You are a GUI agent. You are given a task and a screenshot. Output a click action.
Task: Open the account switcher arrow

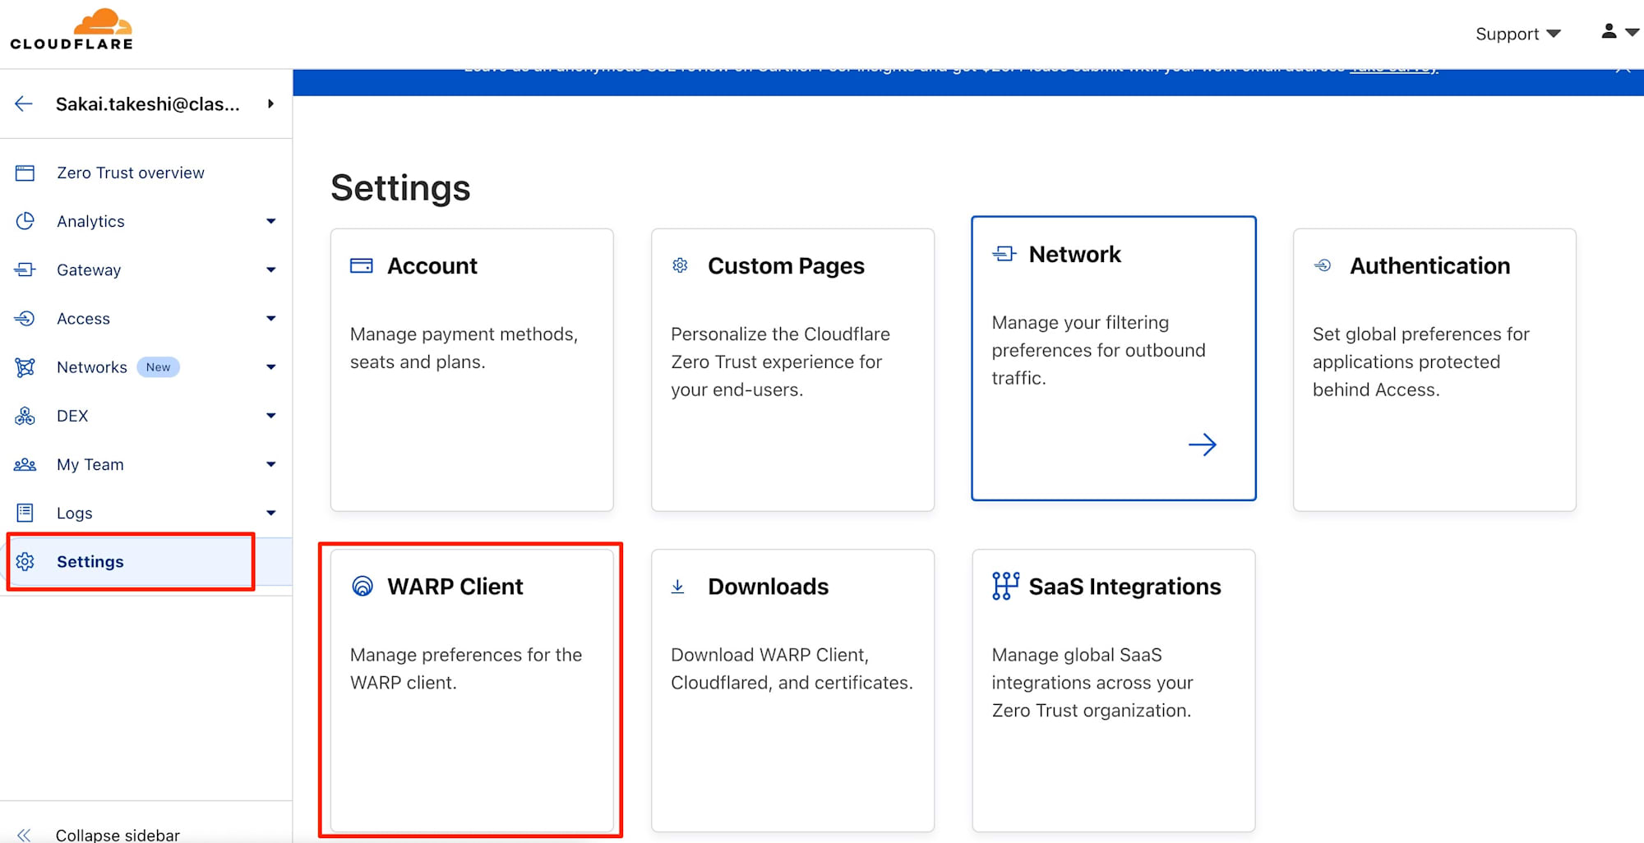click(x=270, y=104)
